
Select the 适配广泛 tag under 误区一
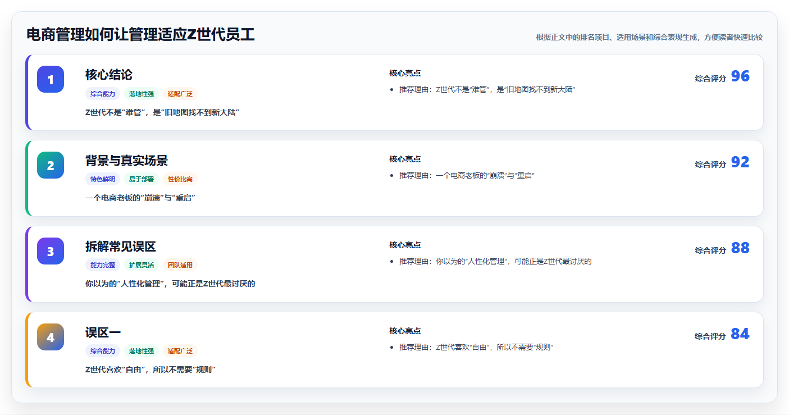point(180,351)
